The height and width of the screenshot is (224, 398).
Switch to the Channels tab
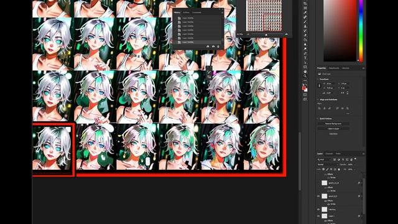pos(329,154)
